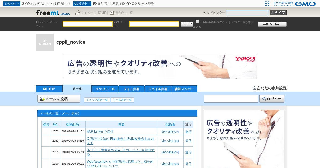This screenshot has height=168, width=320.
Task: Click the パスワードを忘れたひと link
Action: [243, 22]
